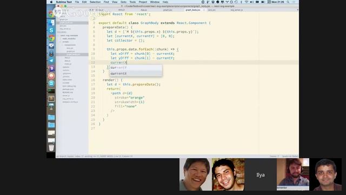Click the Skype icon in the Dock
This screenshot has width=346, height=195.
51,30
